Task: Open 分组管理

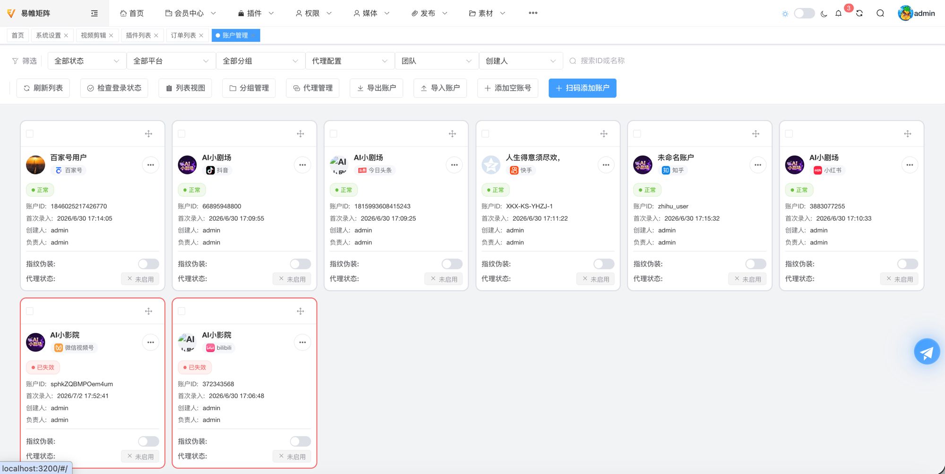Action: click(x=249, y=88)
